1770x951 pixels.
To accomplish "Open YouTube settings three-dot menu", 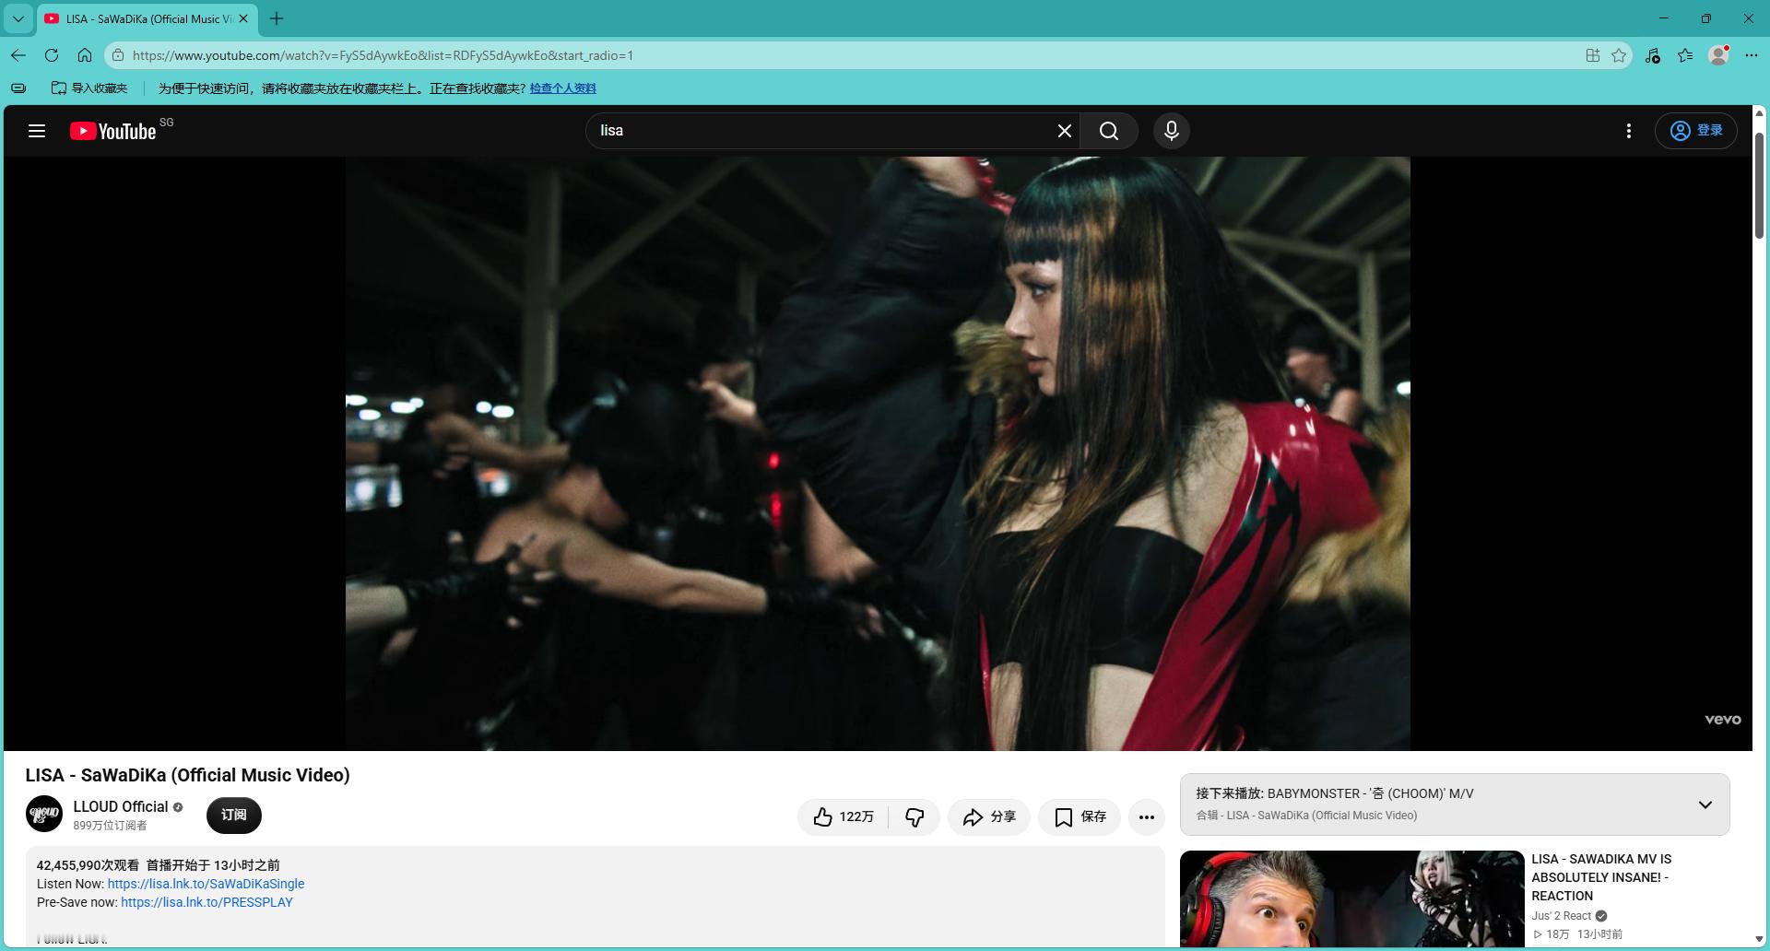I will pos(1629,131).
